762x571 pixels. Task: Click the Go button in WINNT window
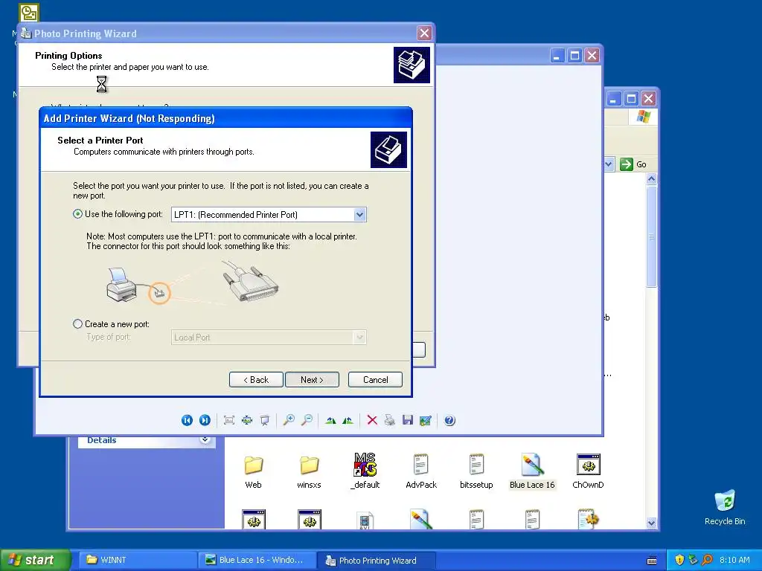pyautogui.click(x=633, y=164)
